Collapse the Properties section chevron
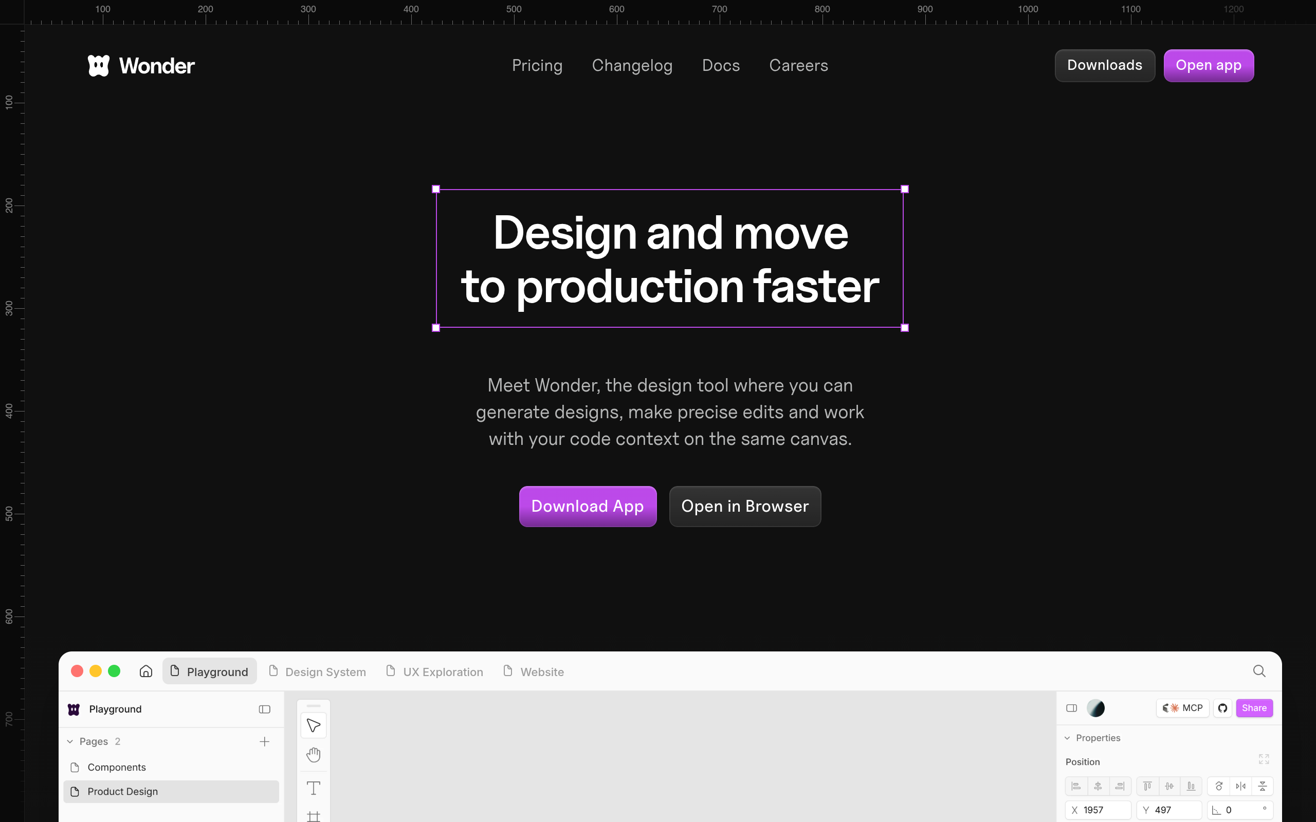This screenshot has width=1316, height=822. [1067, 738]
